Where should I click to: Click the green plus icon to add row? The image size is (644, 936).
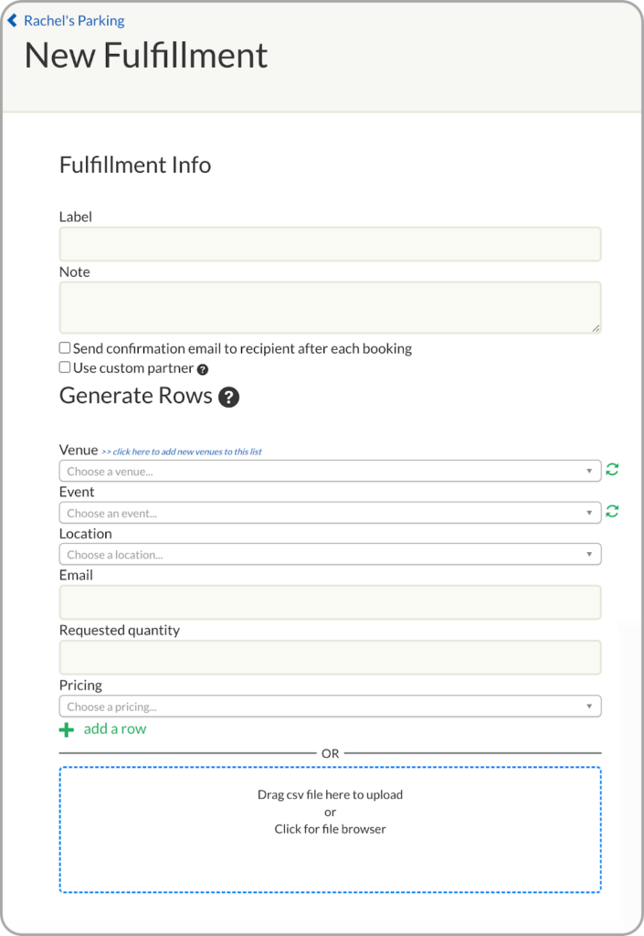click(67, 729)
